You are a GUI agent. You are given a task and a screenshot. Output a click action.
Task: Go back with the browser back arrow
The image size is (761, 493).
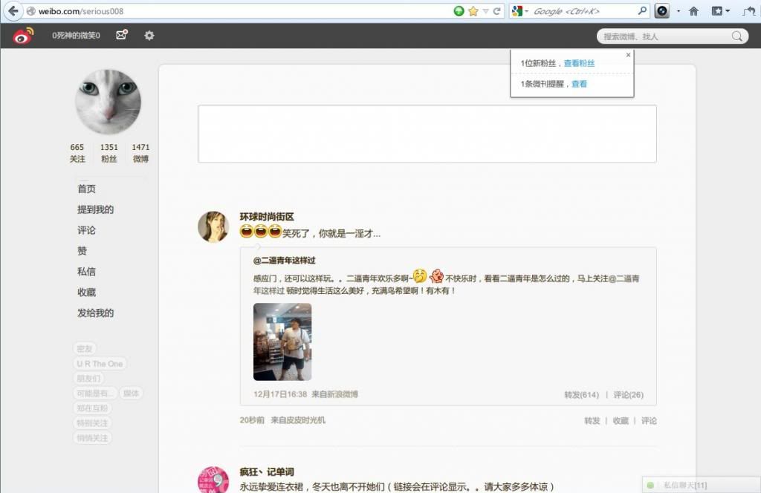click(13, 11)
